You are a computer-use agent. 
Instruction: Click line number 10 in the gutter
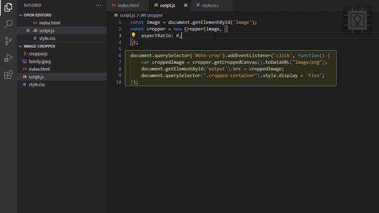(x=118, y=82)
